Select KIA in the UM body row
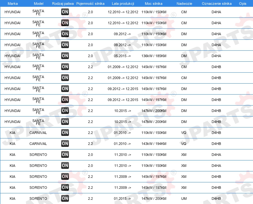The width and height of the screenshot is (253, 204). coord(12,199)
